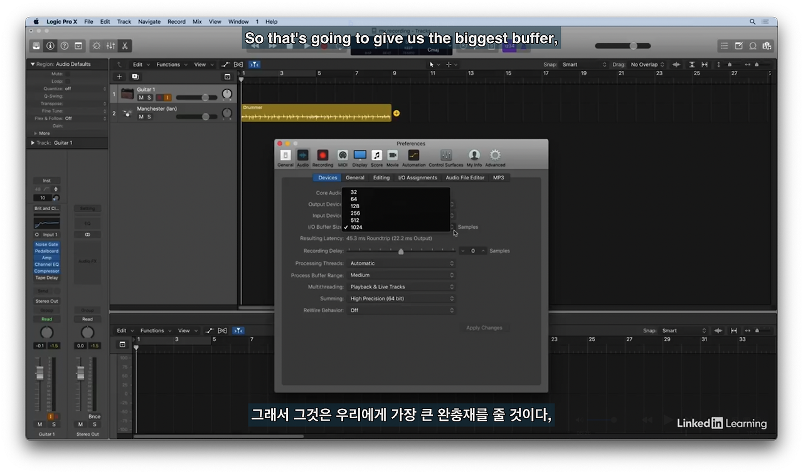Open the Processing Threads dropdown
803x474 pixels.
[401, 263]
